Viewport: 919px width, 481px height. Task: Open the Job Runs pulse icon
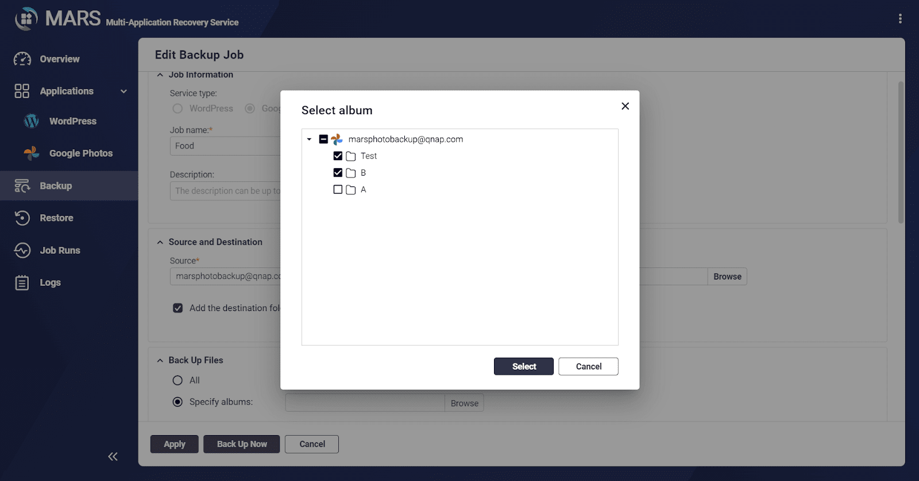pos(22,250)
